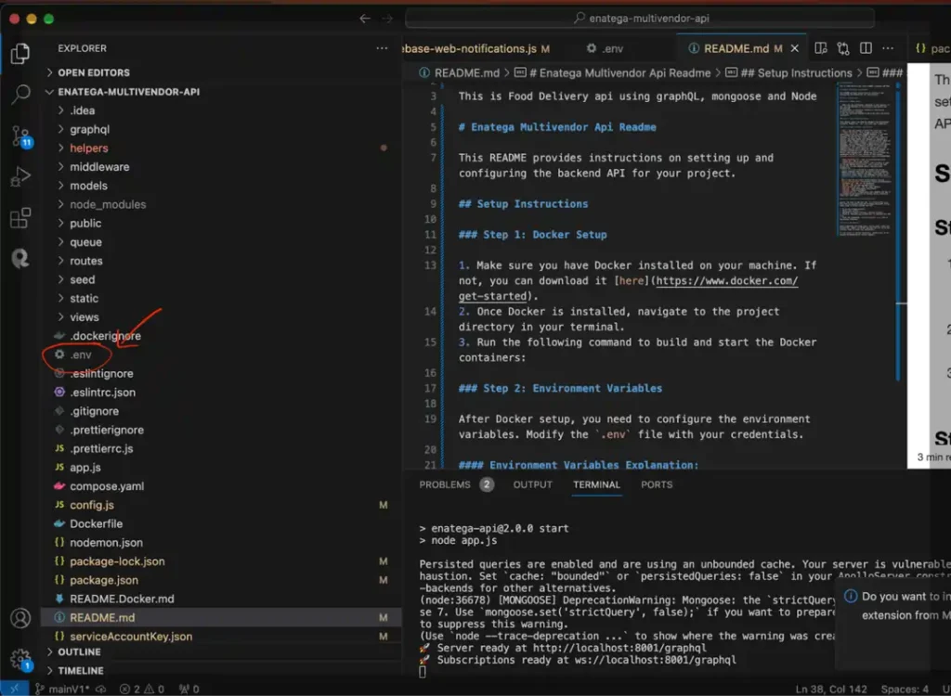Open the Run and Debug view
This screenshot has height=696, width=951.
coord(20,177)
